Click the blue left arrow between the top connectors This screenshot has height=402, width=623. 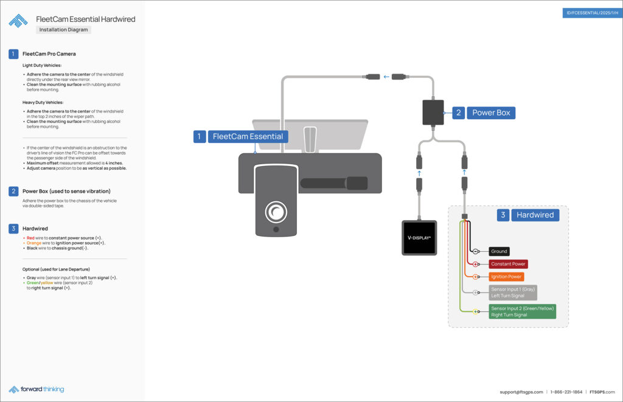pyautogui.click(x=386, y=77)
